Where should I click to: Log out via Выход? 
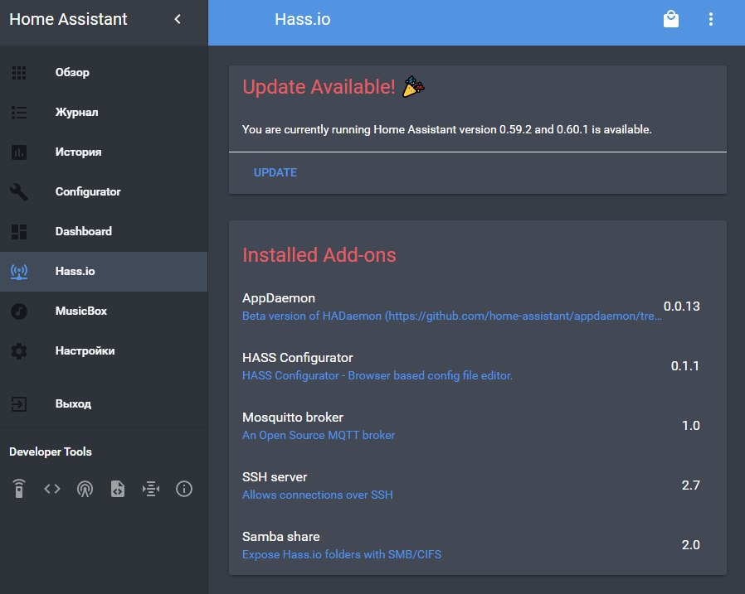104,404
